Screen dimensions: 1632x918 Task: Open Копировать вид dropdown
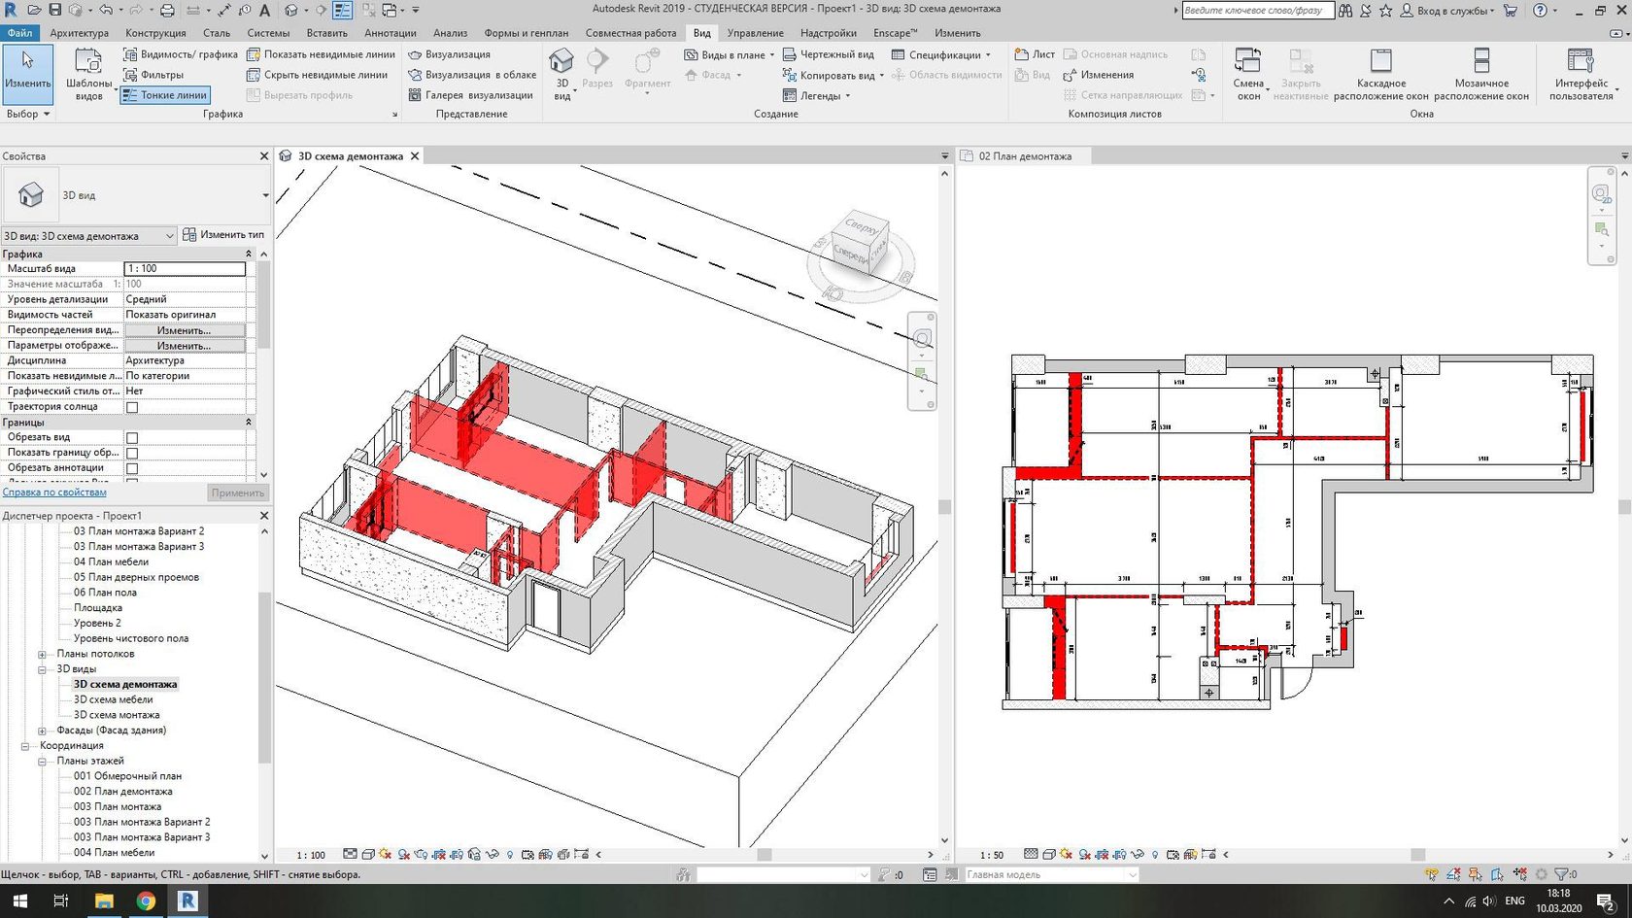pos(833,75)
